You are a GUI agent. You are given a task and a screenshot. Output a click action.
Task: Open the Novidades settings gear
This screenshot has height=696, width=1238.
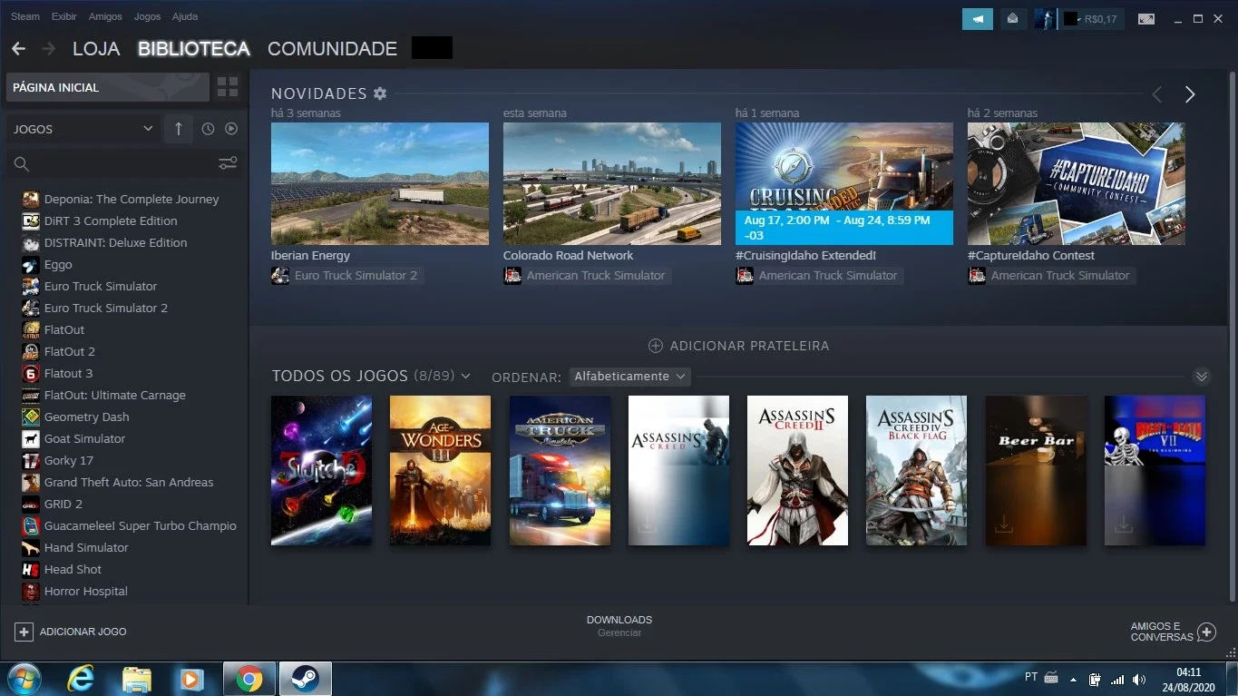pyautogui.click(x=380, y=93)
